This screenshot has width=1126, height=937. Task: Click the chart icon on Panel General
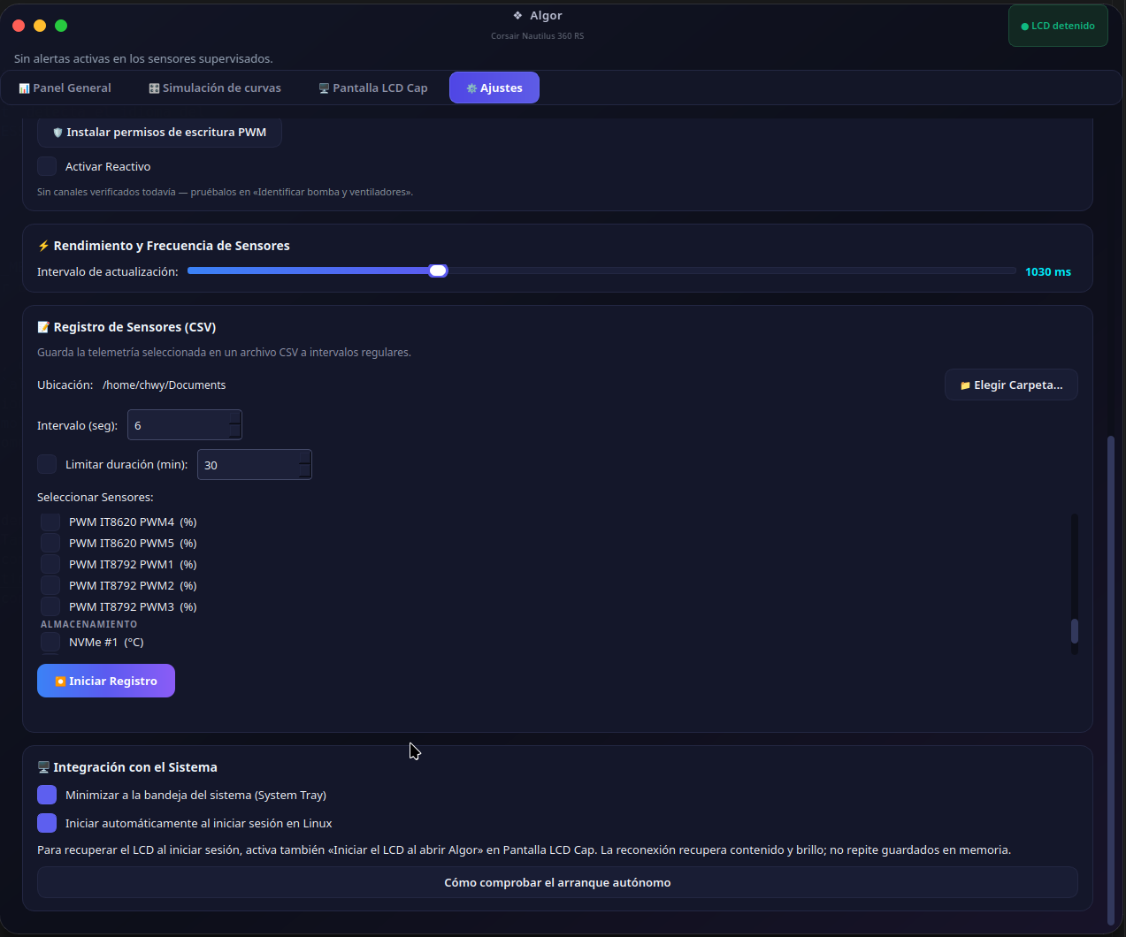point(24,88)
